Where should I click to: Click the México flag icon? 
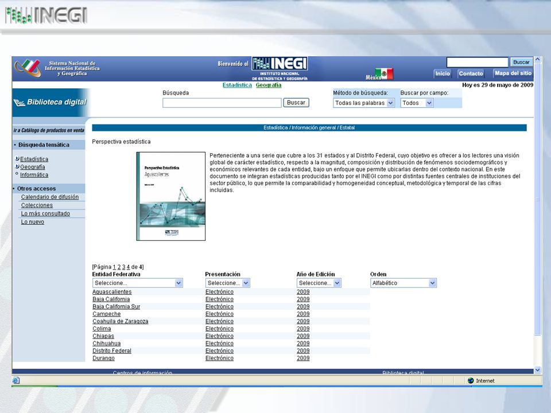(384, 74)
